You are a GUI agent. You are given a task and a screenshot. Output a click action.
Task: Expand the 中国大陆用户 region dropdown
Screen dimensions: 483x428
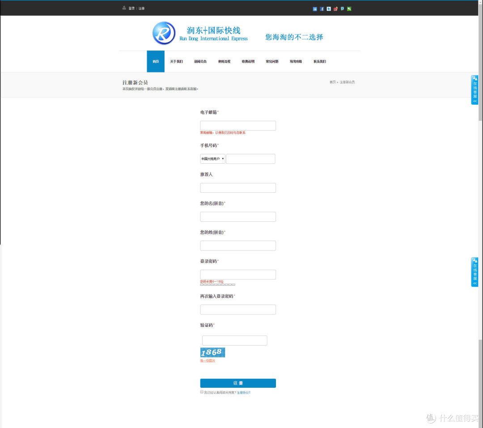tap(212, 159)
